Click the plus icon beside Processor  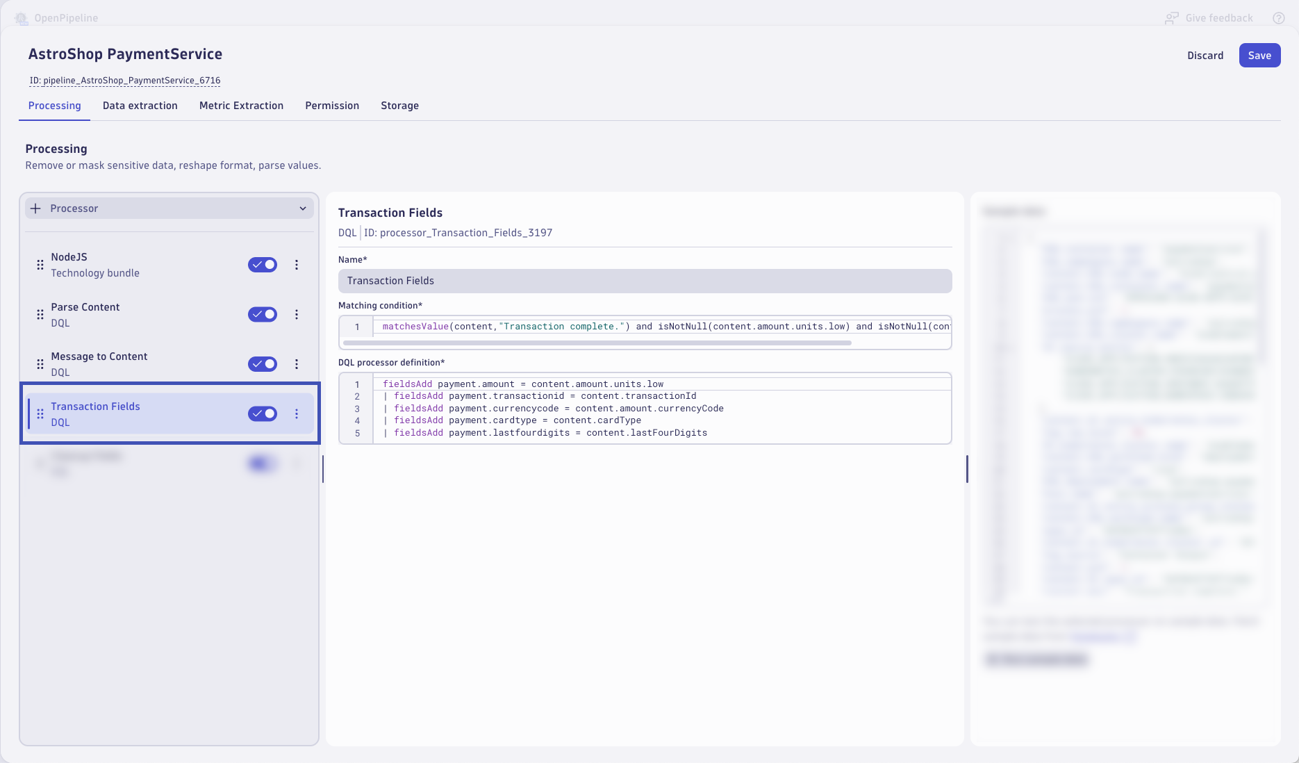[35, 208]
